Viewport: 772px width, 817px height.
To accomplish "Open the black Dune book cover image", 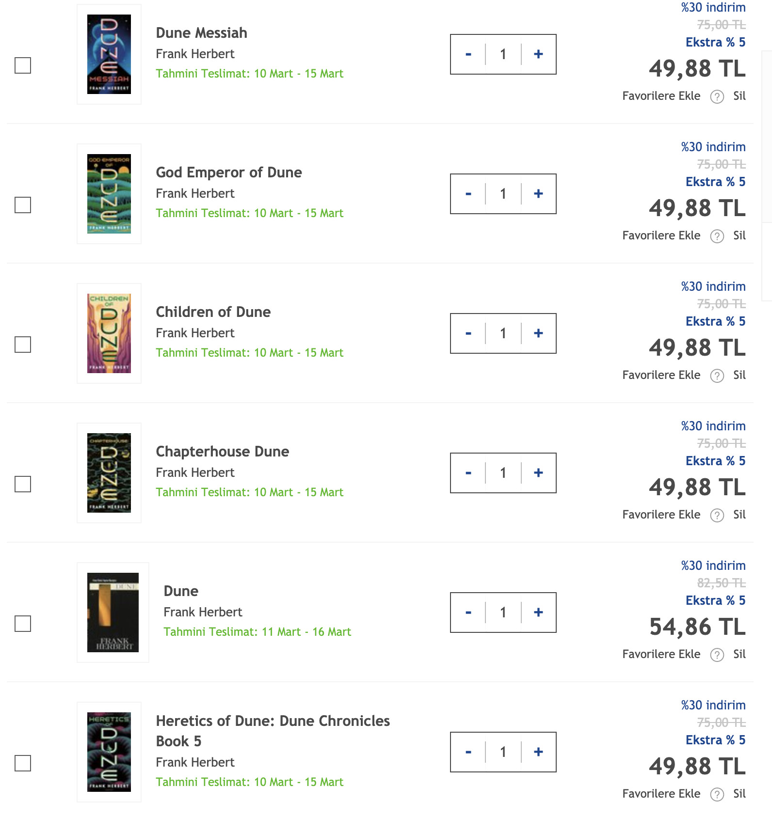I will pos(113,613).
